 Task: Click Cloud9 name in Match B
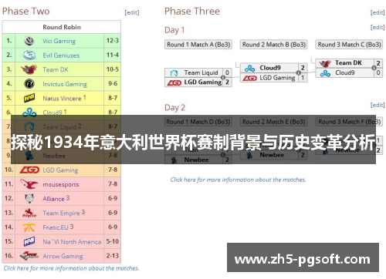(270, 68)
